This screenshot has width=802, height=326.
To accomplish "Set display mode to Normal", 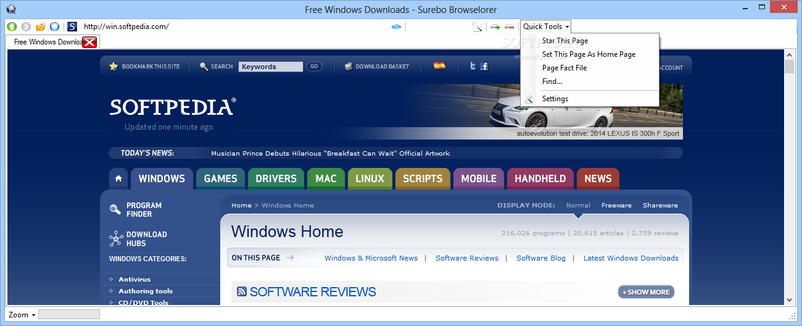I will point(578,205).
